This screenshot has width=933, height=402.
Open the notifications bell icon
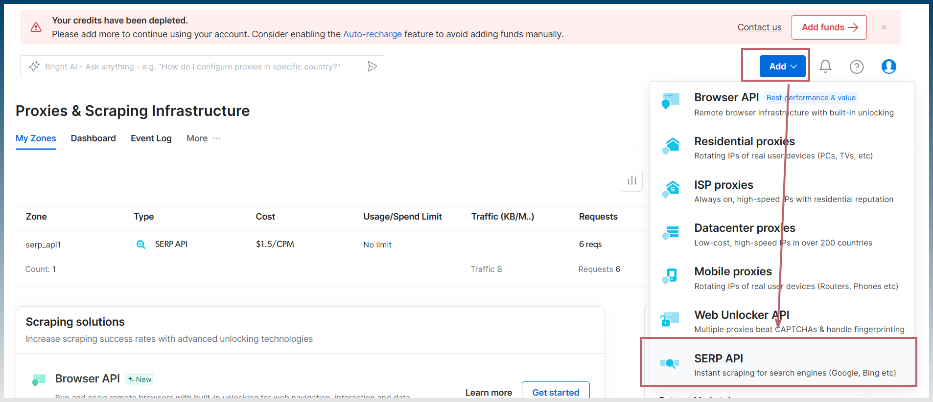pos(825,67)
